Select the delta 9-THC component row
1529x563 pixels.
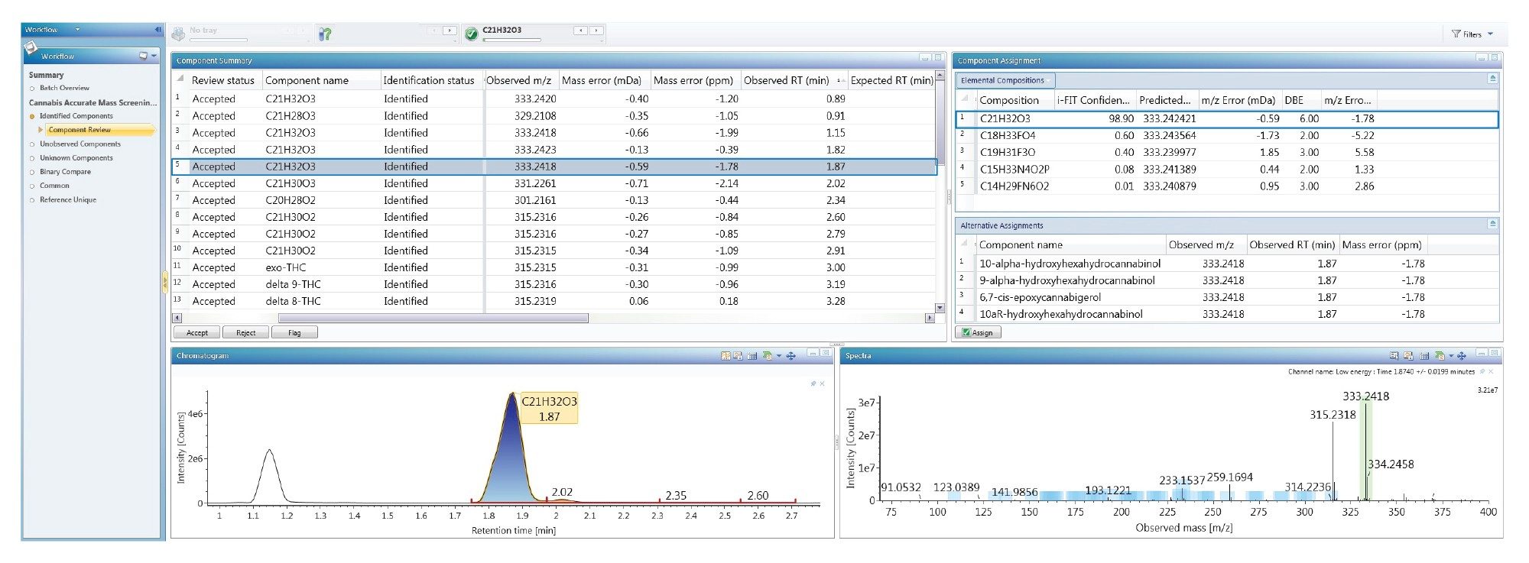click(x=554, y=284)
